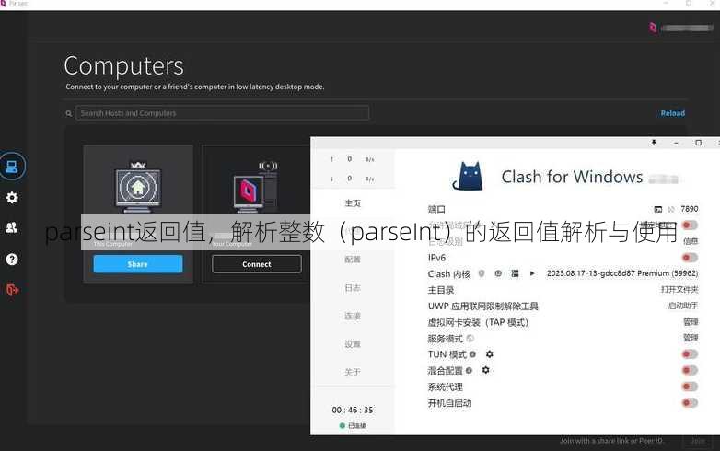Click the server icon in Clash 内核 row
Screen dimensions: 720x451
click(x=516, y=273)
